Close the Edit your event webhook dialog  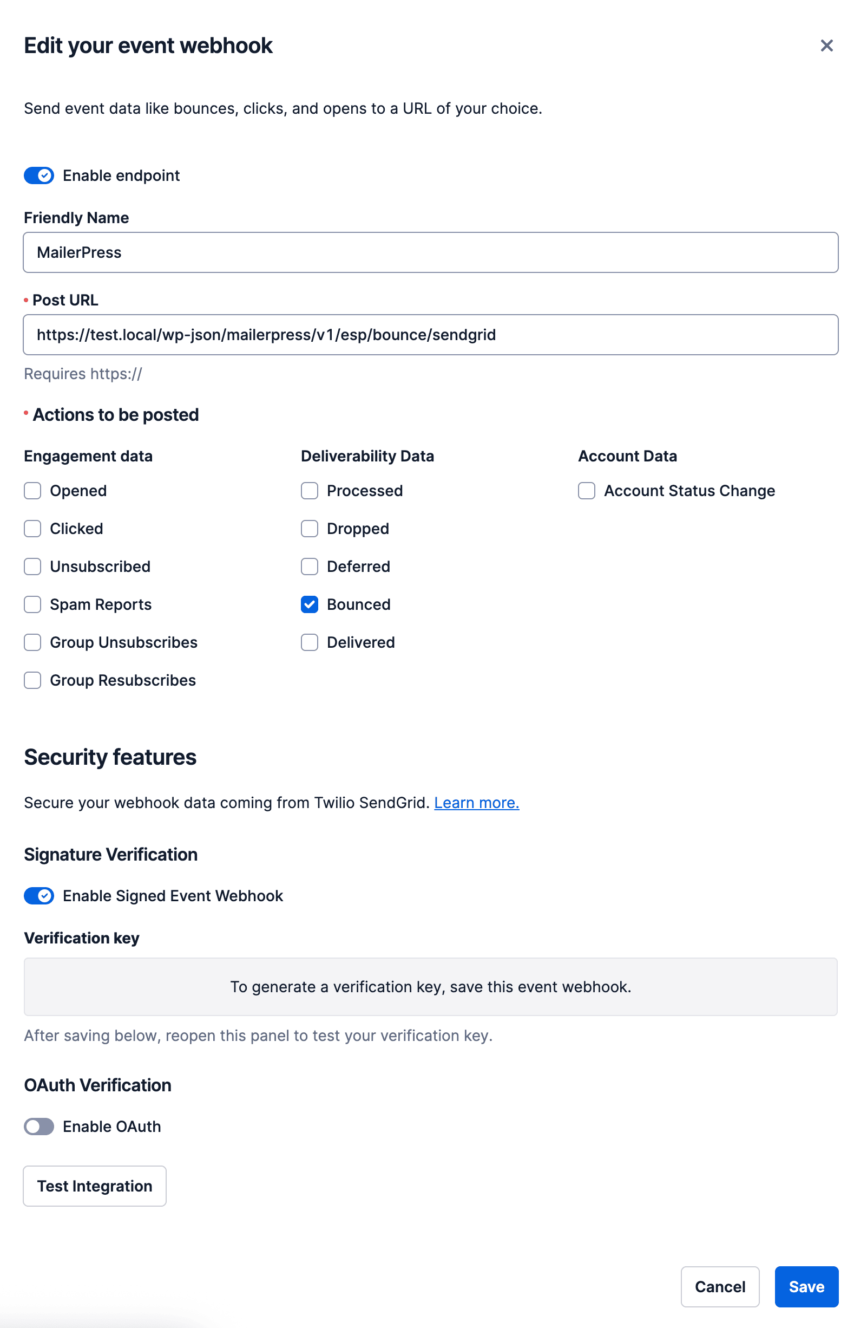(x=826, y=45)
